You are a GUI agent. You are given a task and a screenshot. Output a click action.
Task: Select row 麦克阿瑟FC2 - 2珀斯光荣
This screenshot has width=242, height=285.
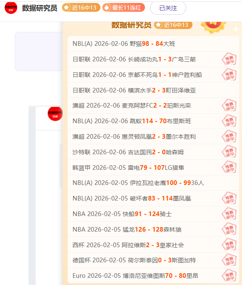(153, 106)
